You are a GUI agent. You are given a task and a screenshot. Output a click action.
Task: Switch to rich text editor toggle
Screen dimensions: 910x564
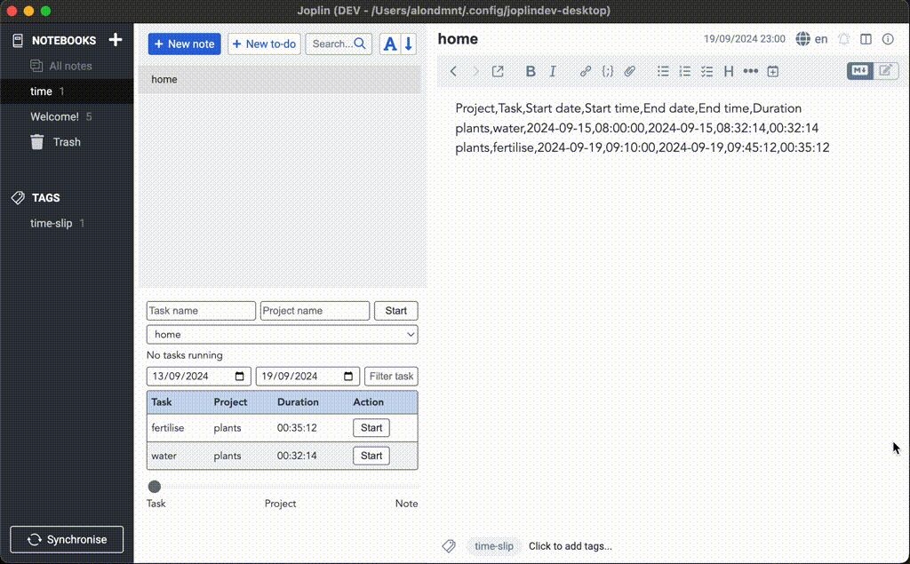tap(886, 71)
